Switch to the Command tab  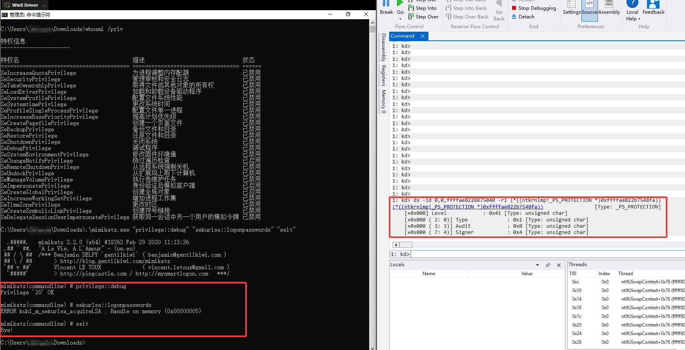click(x=403, y=36)
